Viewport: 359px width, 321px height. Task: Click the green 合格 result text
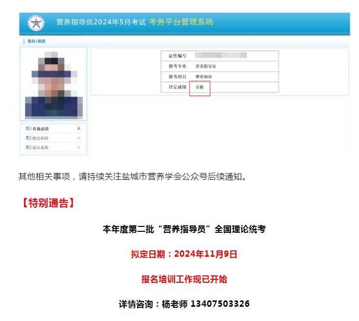point(200,87)
